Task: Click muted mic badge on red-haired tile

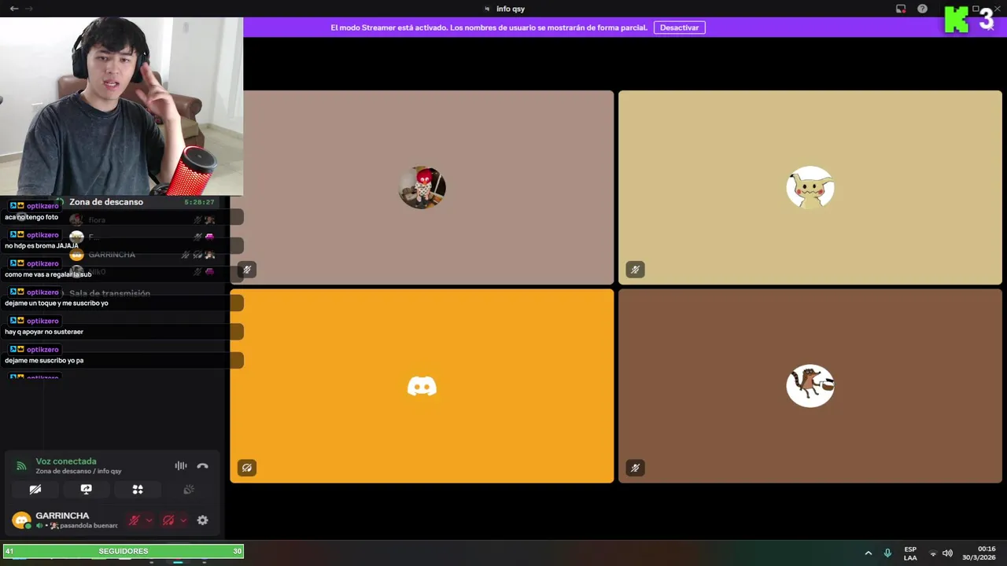Action: 247,270
